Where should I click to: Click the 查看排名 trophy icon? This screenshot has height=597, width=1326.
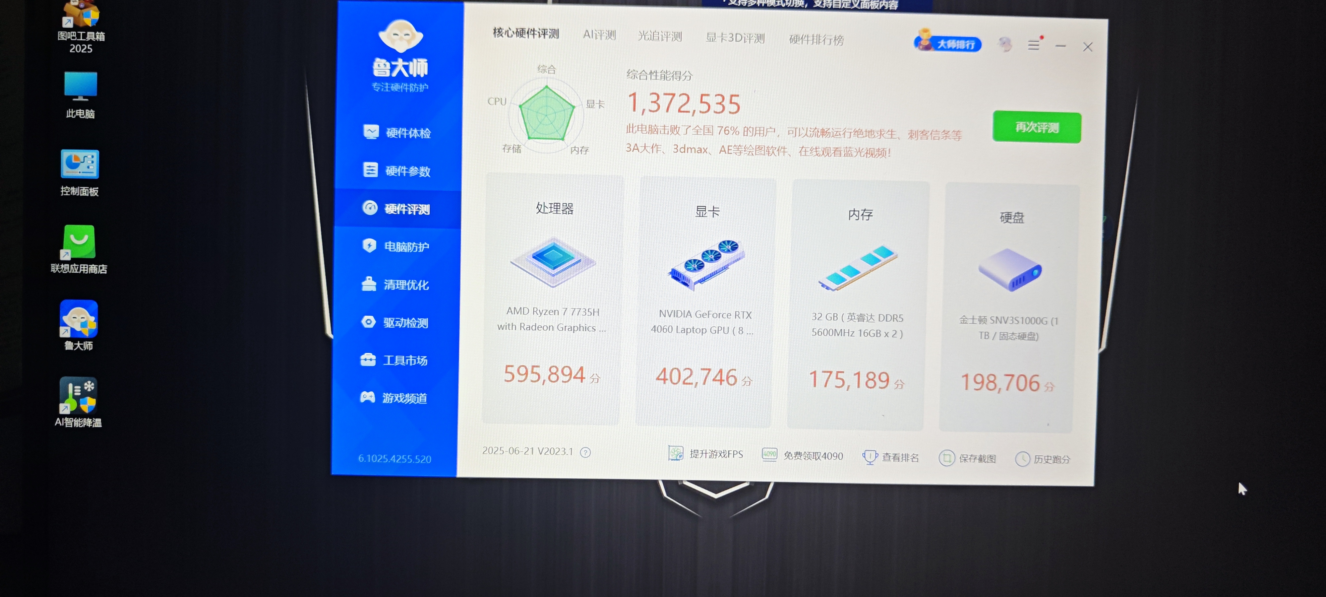point(870,456)
